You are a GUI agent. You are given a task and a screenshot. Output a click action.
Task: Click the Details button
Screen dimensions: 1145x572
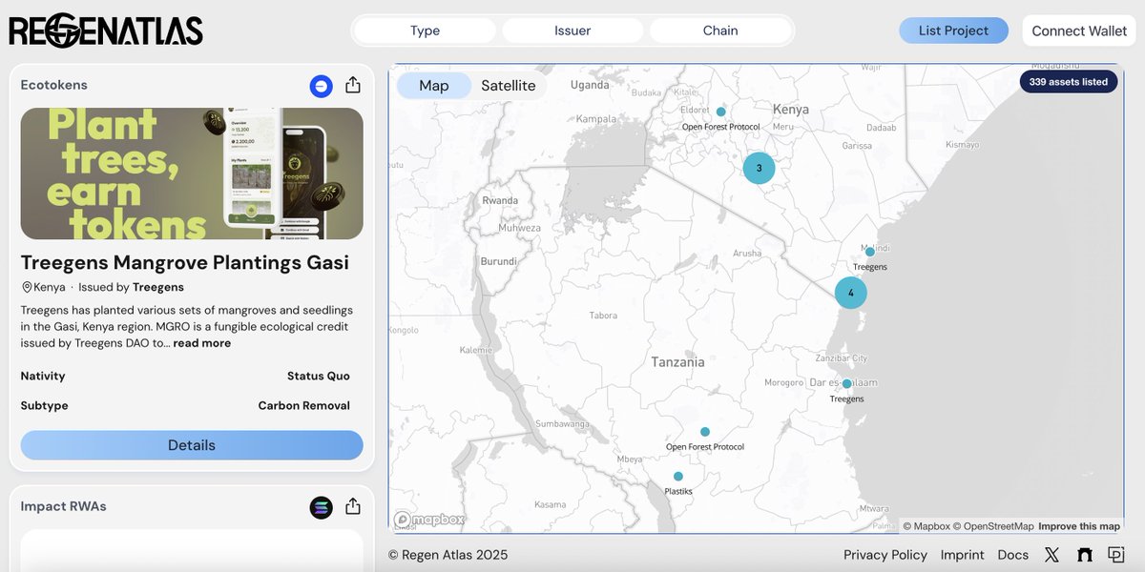[192, 445]
